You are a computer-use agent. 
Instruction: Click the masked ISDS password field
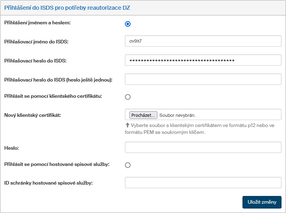click(x=203, y=60)
